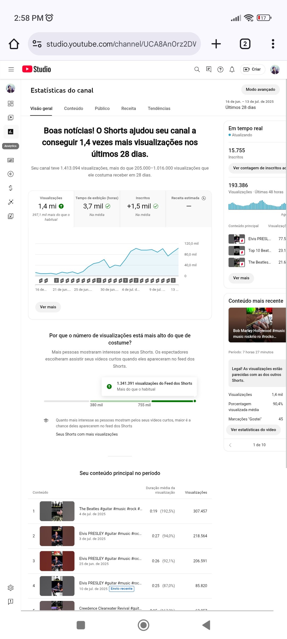Image resolution: width=287 pixels, height=639 pixels.
Task: Open Subtitles section from sidebar
Action: click(x=11, y=160)
